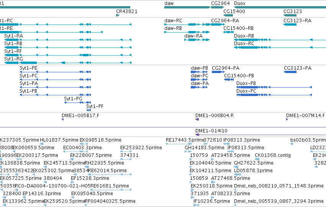This screenshot has width=326, height=207.
Task: Select EST GH27622.5prime
Action: (x=254, y=163)
